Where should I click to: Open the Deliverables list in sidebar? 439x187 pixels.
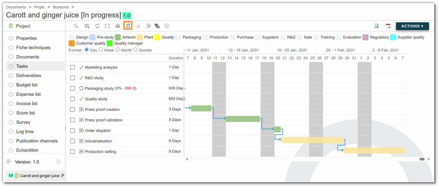click(x=29, y=76)
